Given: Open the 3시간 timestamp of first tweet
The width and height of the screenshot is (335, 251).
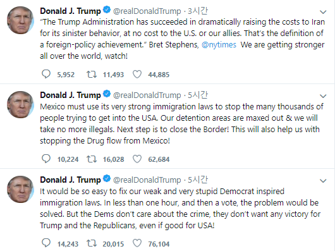Looking at the screenshot, I should [198, 11].
